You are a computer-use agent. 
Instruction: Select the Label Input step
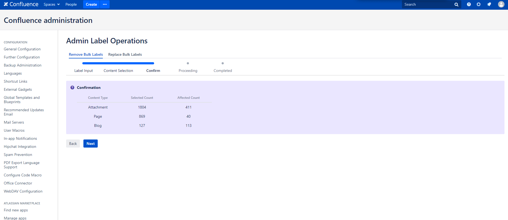click(x=83, y=71)
